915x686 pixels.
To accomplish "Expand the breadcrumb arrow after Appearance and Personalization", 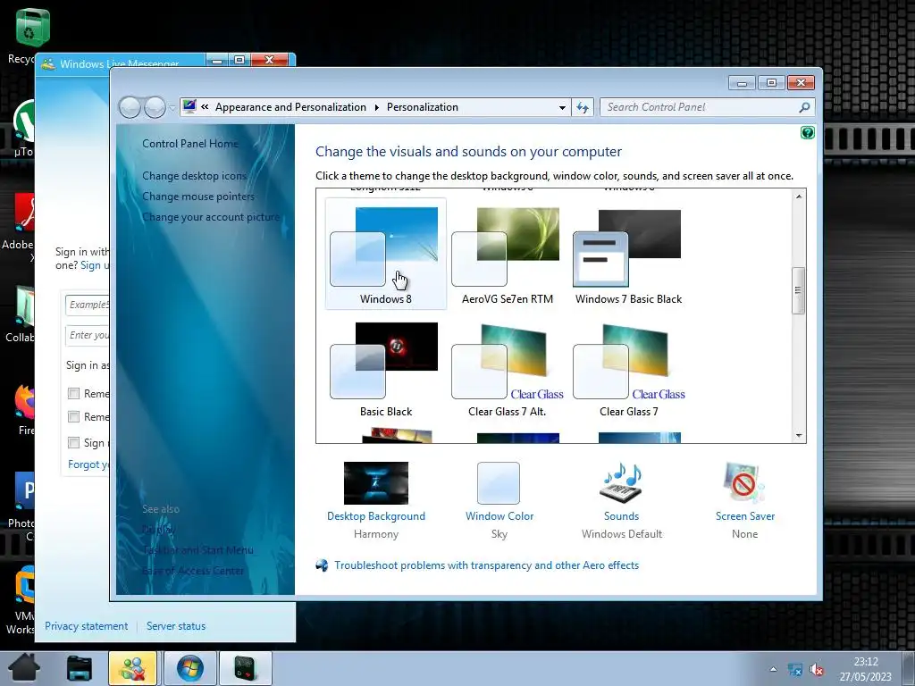I will pos(376,107).
